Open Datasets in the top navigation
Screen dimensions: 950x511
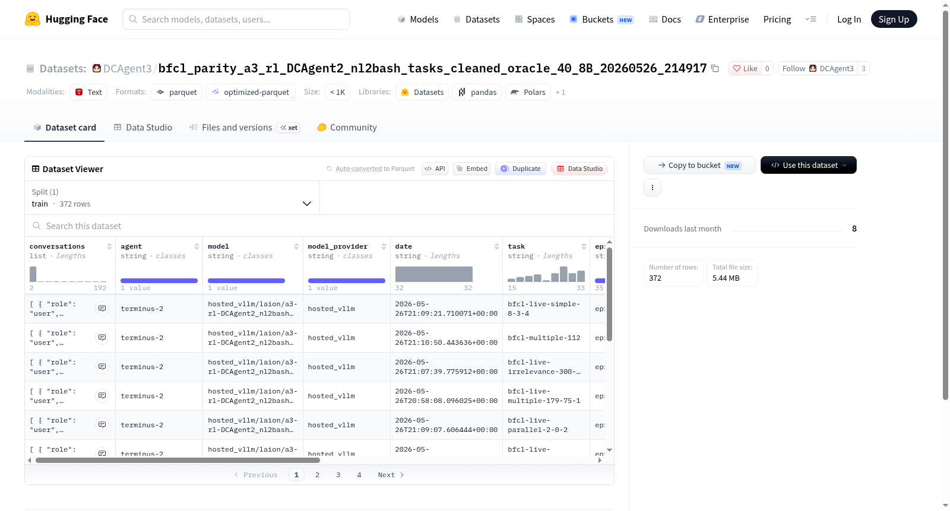[x=477, y=20]
